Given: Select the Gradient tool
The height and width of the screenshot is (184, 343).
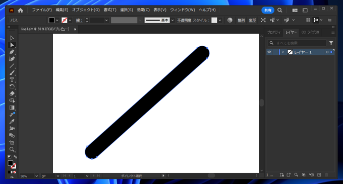Looking at the screenshot, I should point(12,108).
